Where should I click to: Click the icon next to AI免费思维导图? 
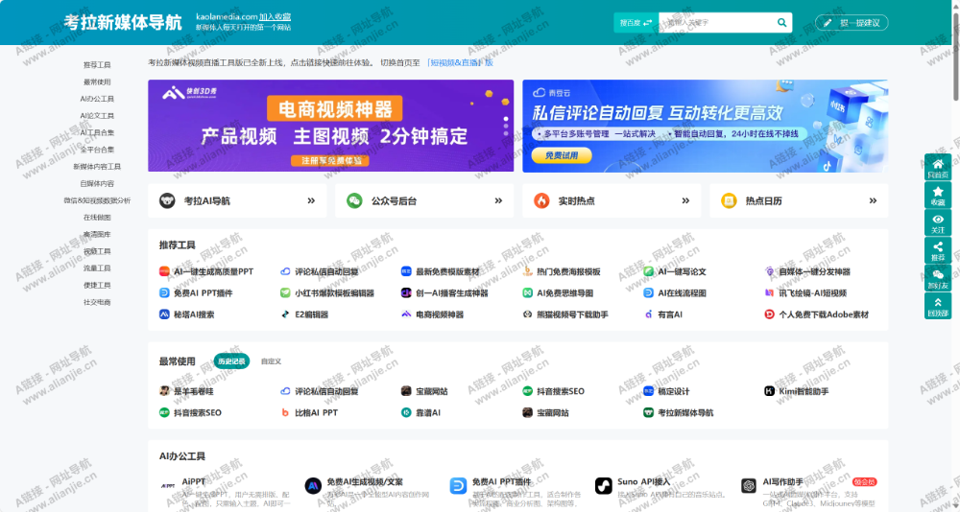point(527,293)
